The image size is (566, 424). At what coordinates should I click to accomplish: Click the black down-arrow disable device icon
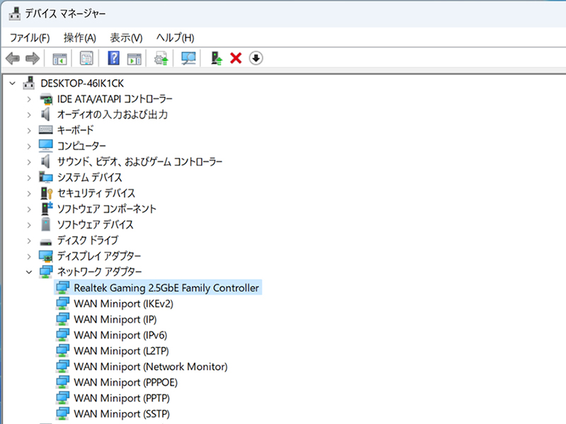coord(256,58)
